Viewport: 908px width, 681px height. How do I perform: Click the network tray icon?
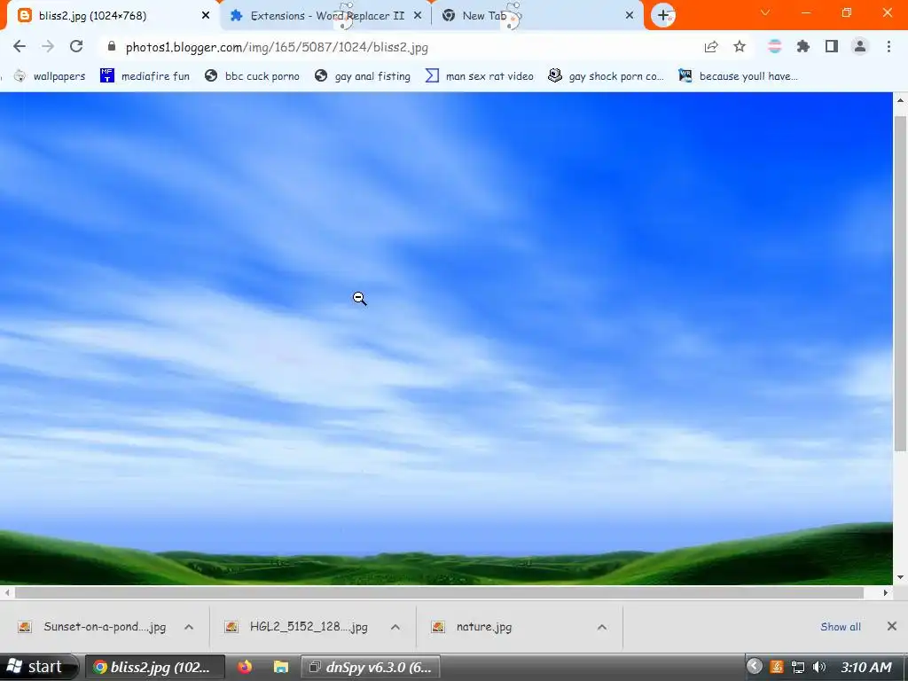[x=798, y=667]
